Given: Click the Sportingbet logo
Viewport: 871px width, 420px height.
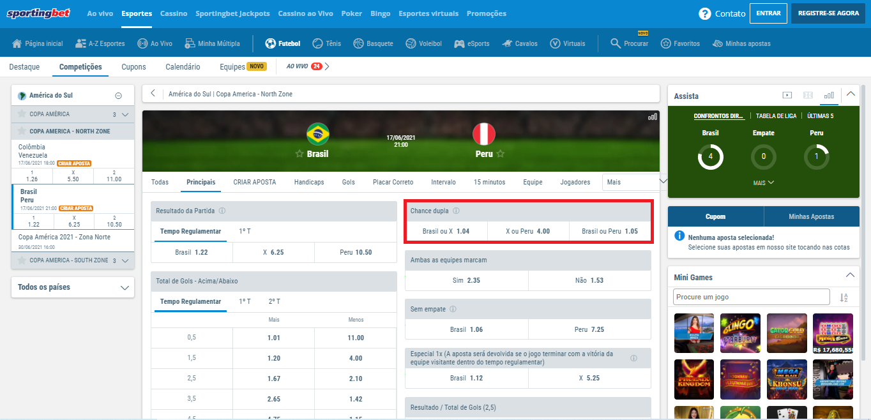Looking at the screenshot, I should (x=40, y=13).
